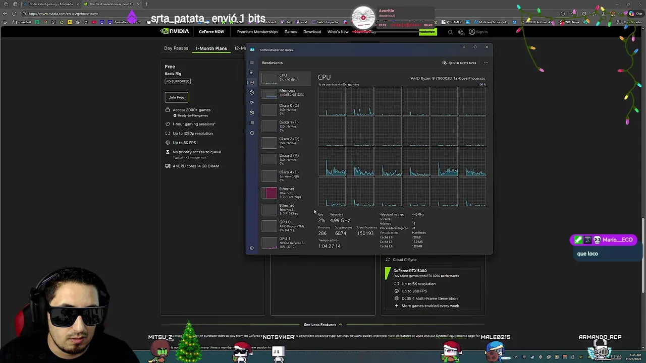Open Task Manager hamburger navigation menu
Viewport: 646px width, 363px height.
(252, 63)
